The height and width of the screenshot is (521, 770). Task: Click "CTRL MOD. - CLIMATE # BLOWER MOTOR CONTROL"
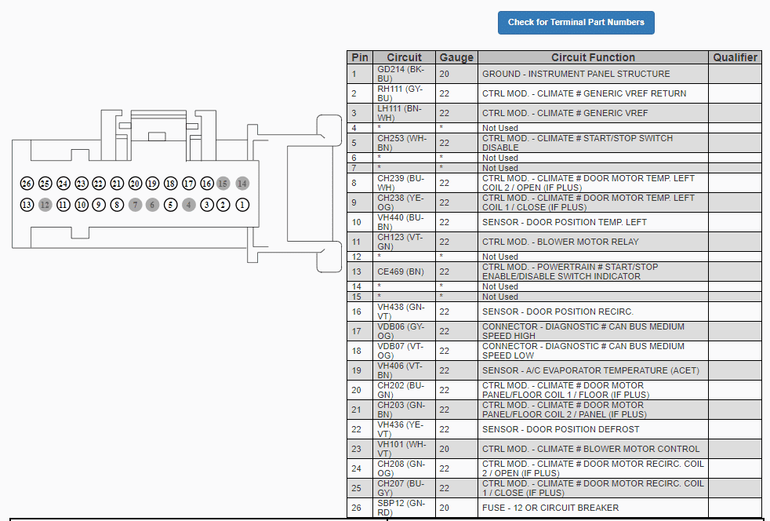pos(590,450)
